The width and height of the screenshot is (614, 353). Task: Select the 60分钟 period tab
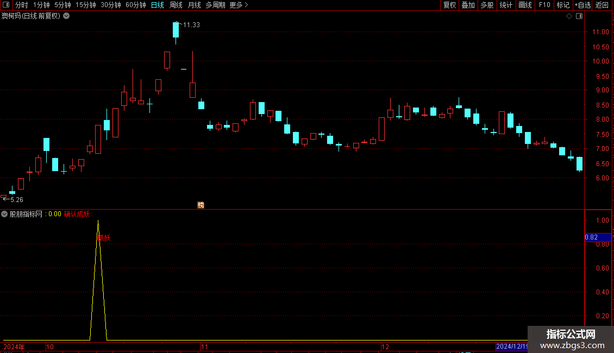(136, 5)
